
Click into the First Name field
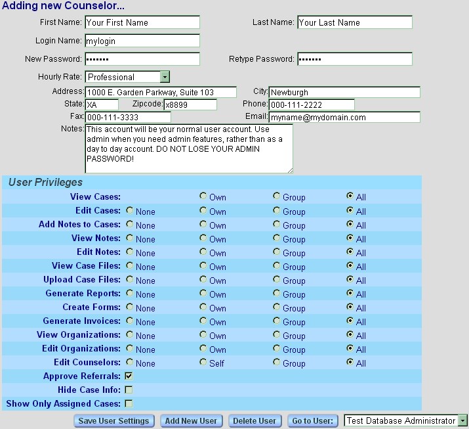click(142, 22)
